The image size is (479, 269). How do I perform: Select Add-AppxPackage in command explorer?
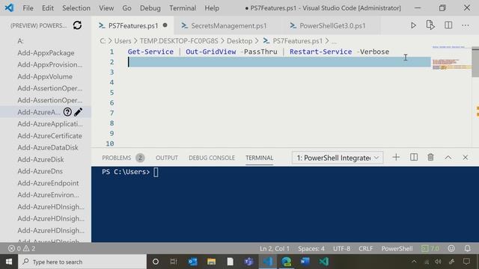click(x=46, y=53)
